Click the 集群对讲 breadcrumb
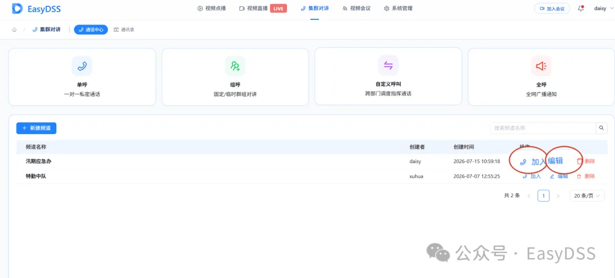Viewport: 615px width, 278px height. [47, 30]
